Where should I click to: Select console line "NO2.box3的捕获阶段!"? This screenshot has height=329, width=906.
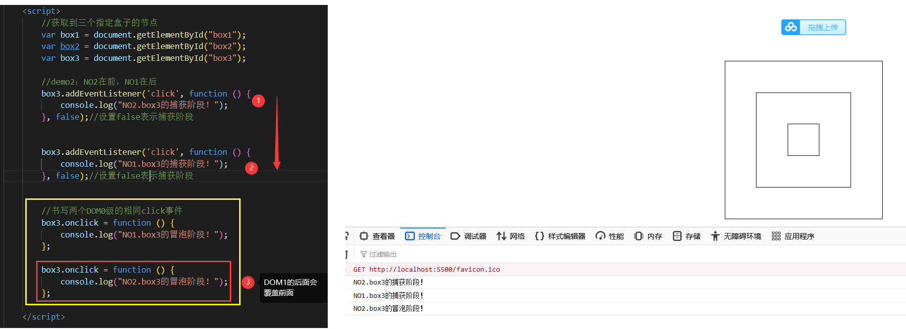coord(388,282)
